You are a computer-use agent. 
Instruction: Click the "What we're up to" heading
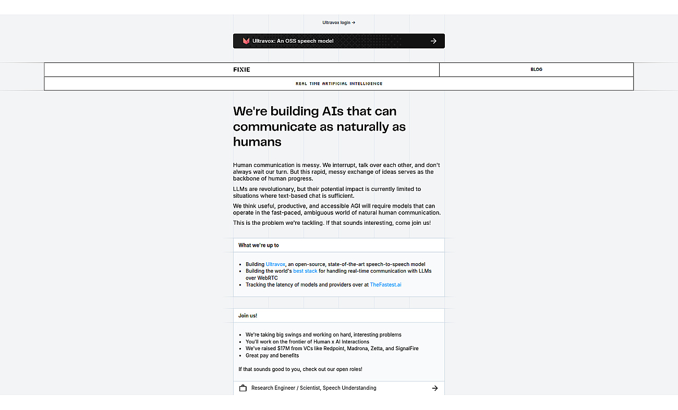point(259,246)
